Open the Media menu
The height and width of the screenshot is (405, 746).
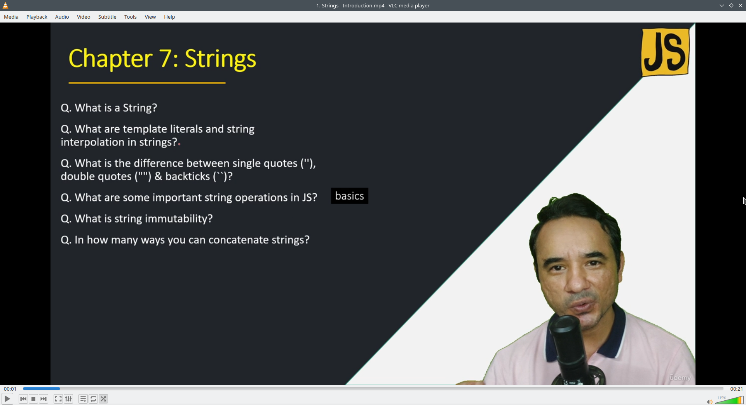(x=11, y=17)
